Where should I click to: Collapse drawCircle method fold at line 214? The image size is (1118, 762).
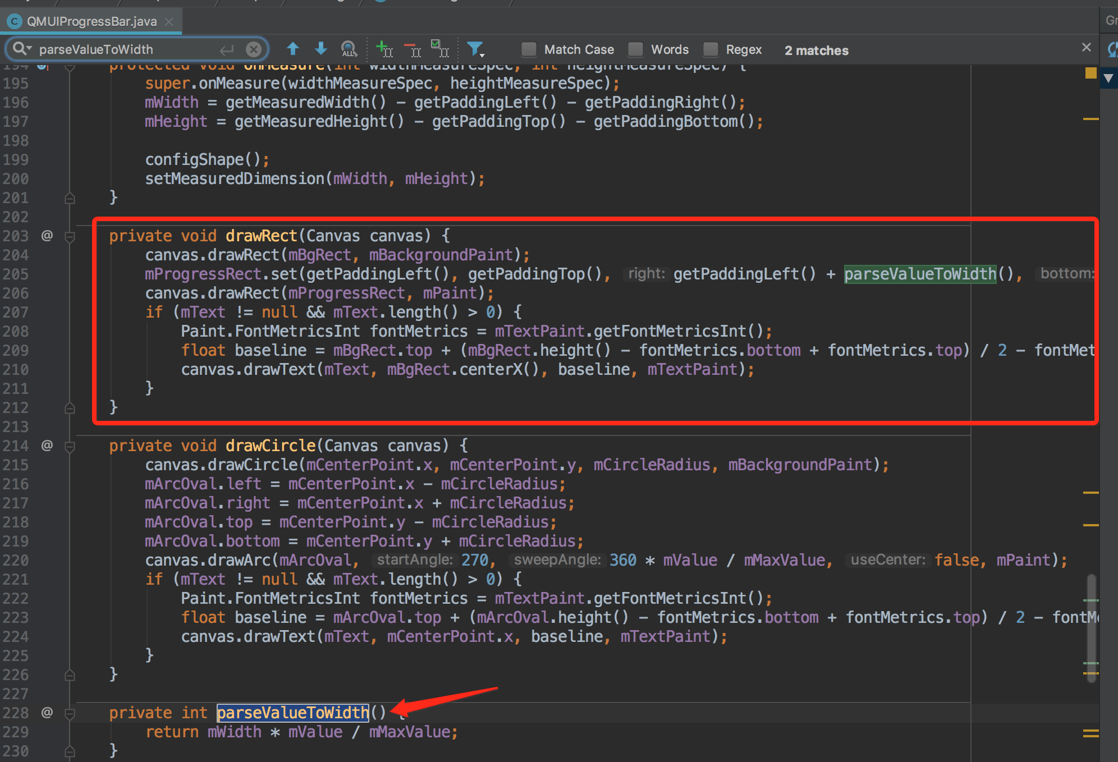click(70, 446)
